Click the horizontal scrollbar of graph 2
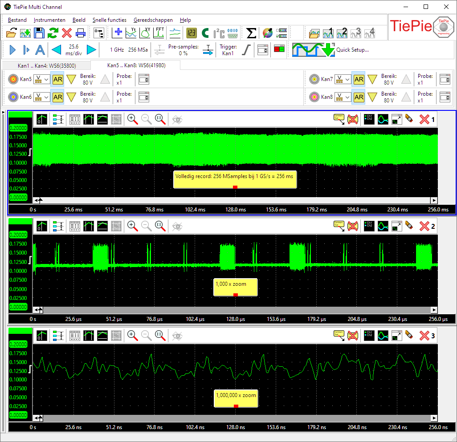The width and height of the screenshot is (457, 442). 236,309
